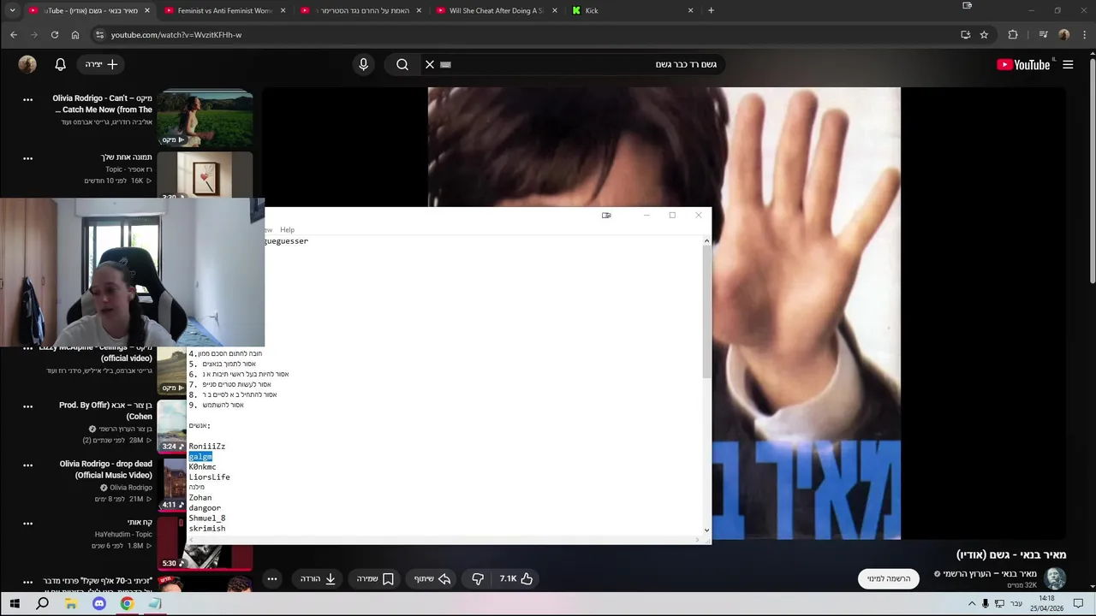Viewport: 1096px width, 616px height.
Task: View site information icon in address bar
Action: [99, 35]
